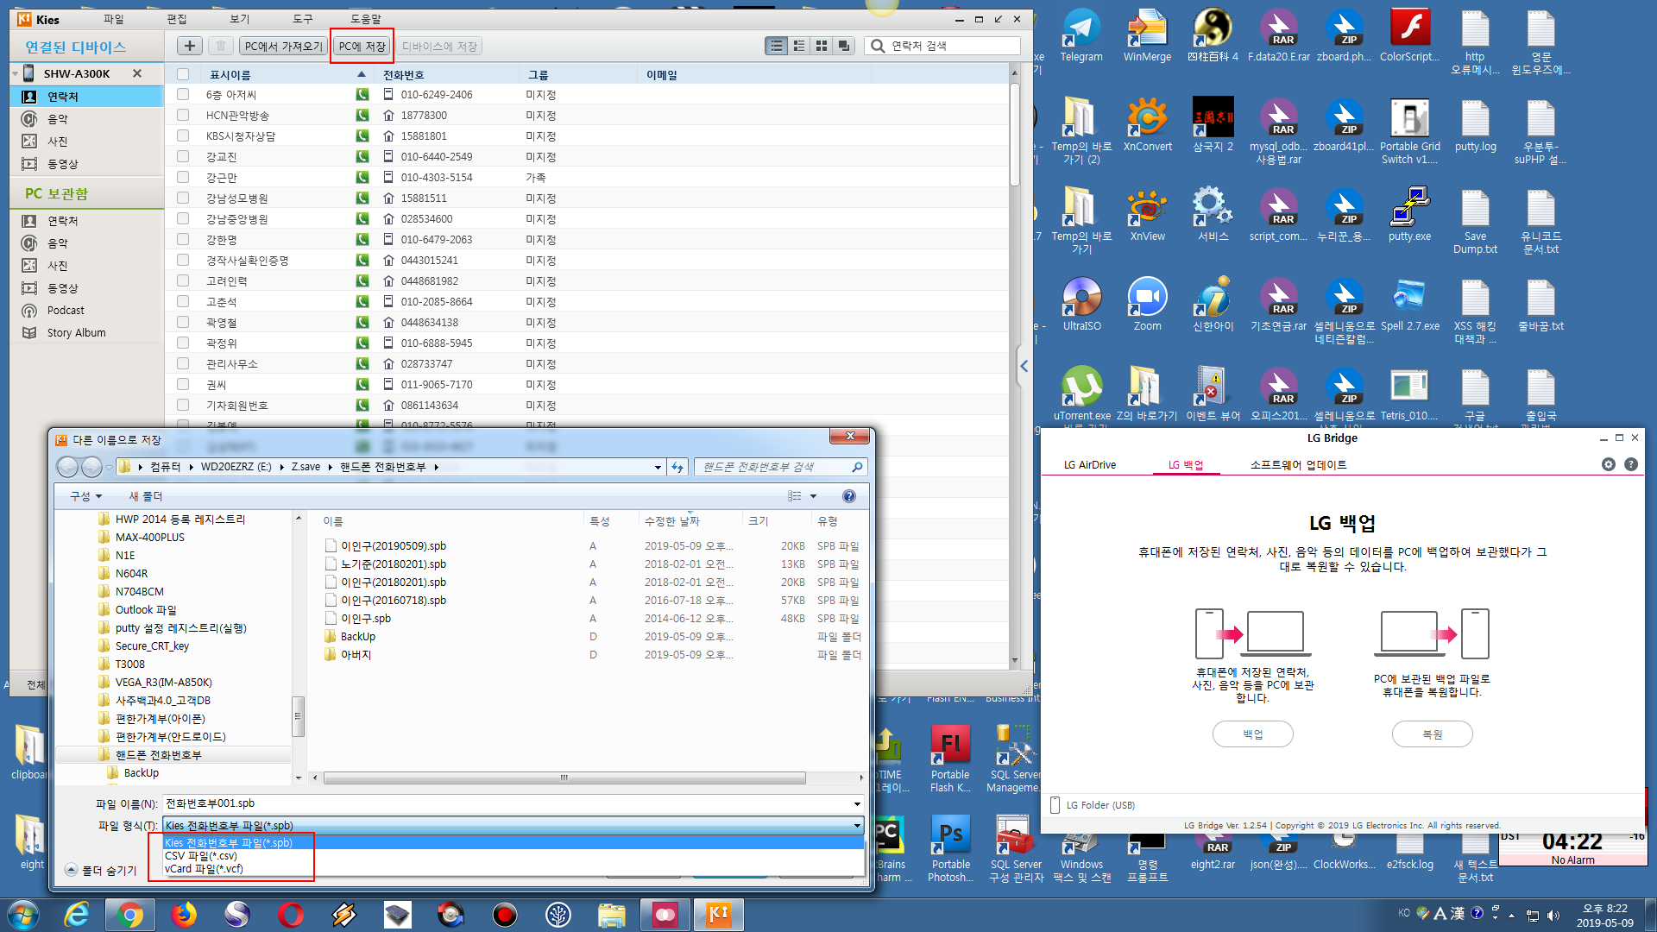Screen dimensions: 1657x932
Task: Click the trash delete icon in Kies toolbar
Action: [221, 46]
